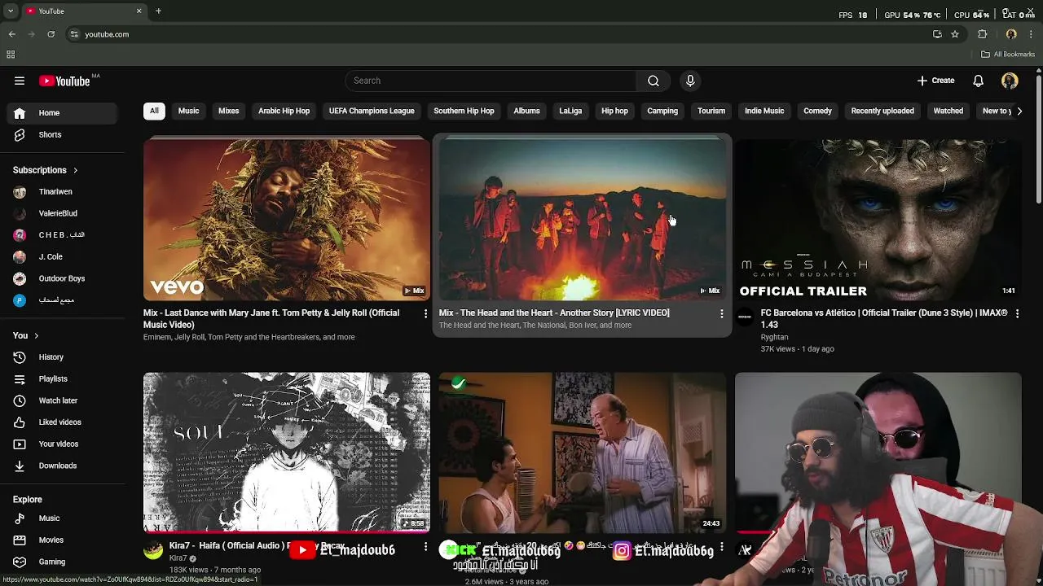Open the YouTube account avatar menu
The height and width of the screenshot is (586, 1043).
1010,81
